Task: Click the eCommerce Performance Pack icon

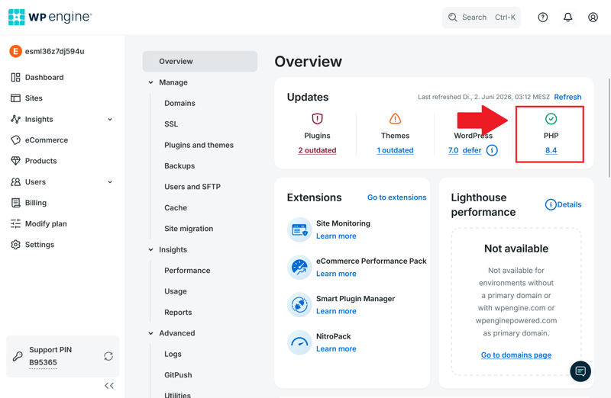Action: click(x=299, y=268)
